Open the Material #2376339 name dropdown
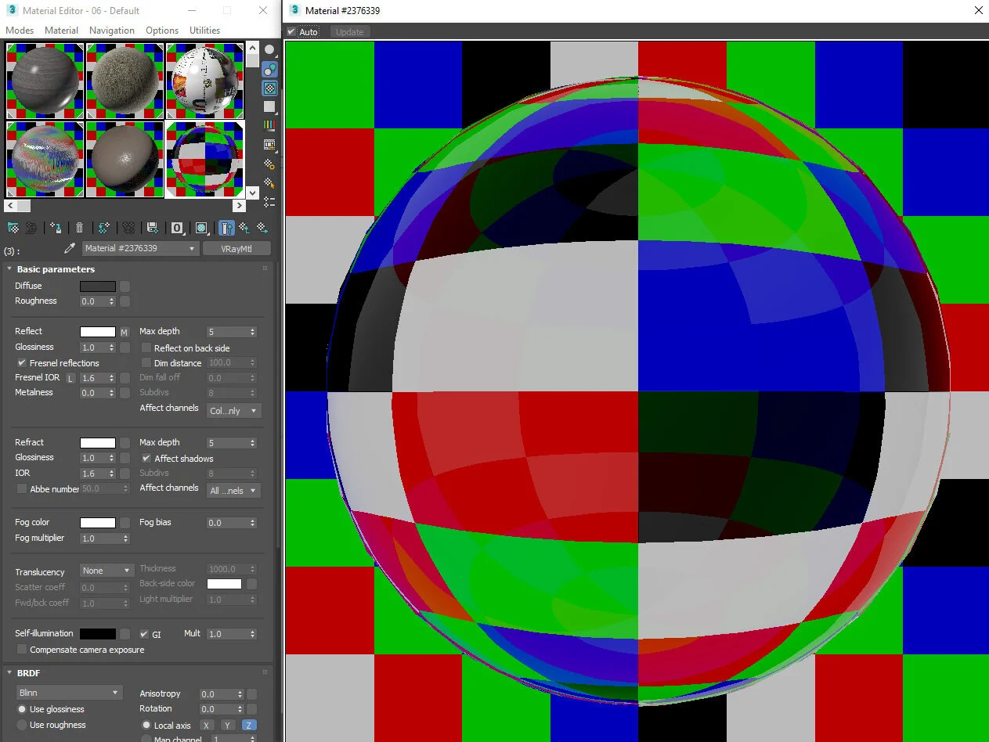The width and height of the screenshot is (989, 742). coord(140,248)
